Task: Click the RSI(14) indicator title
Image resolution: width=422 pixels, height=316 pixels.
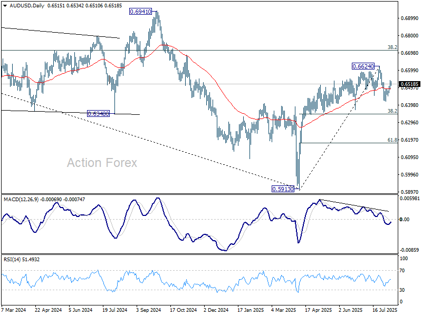Action: click(12, 260)
